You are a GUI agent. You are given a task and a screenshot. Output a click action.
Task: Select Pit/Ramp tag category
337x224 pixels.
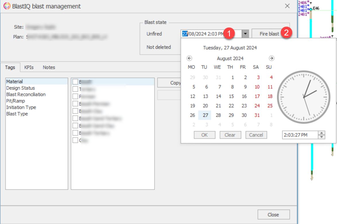tap(36, 101)
